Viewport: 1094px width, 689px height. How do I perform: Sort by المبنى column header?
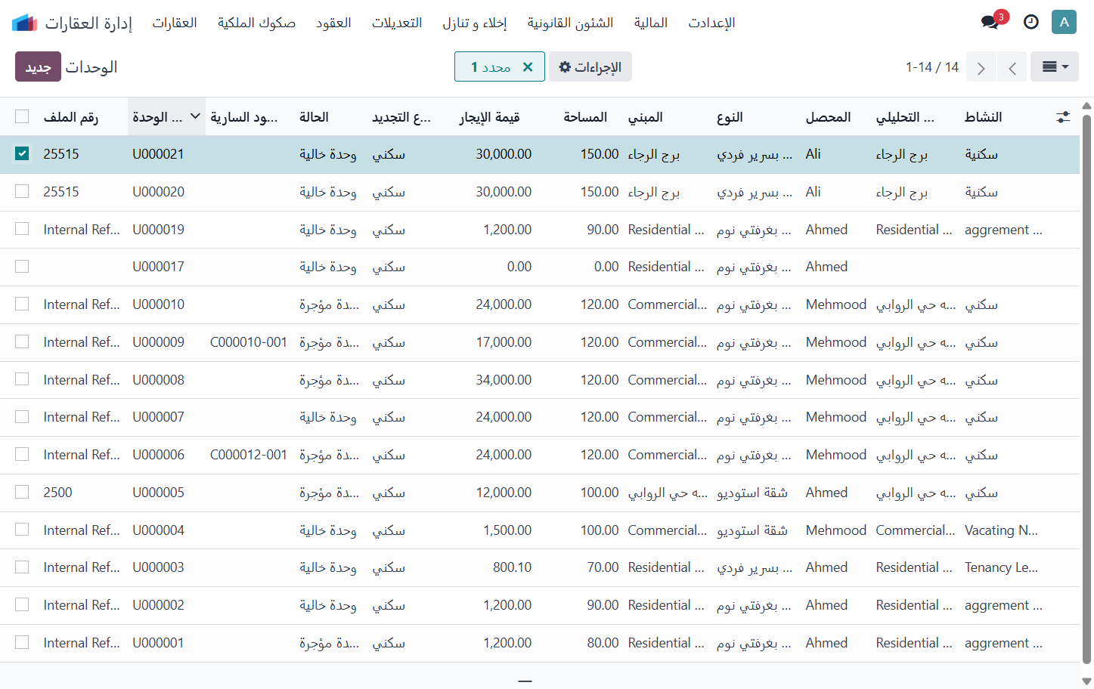tap(645, 116)
